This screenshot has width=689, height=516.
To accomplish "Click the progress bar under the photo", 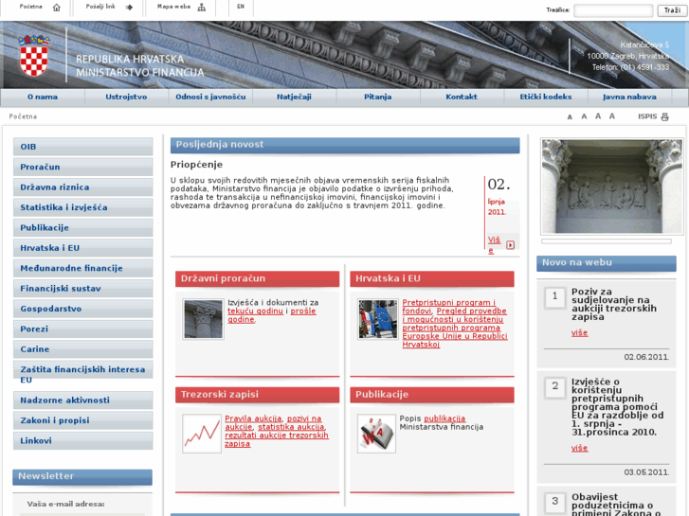I will pos(607,241).
